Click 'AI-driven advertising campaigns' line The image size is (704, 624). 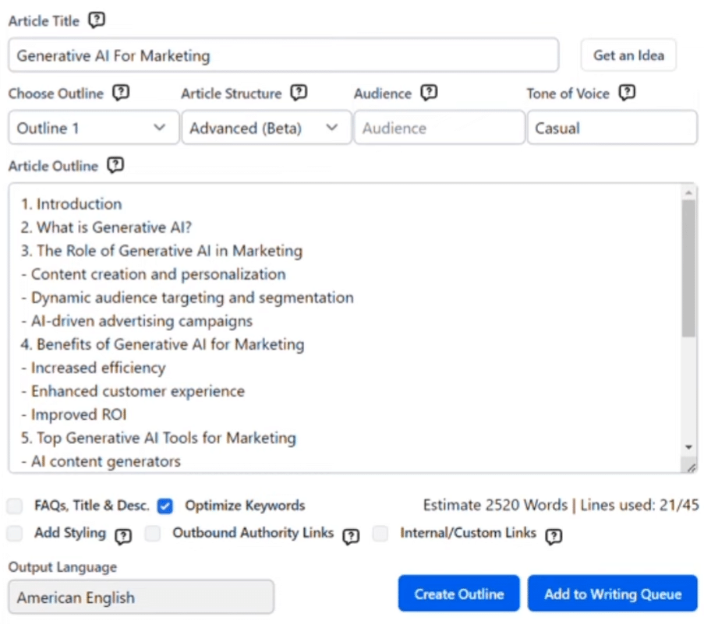137,321
